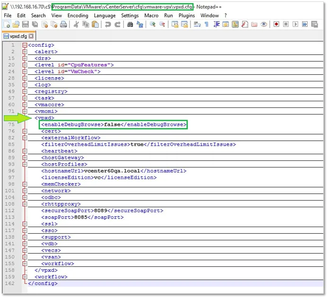The height and width of the screenshot is (298, 328).
Task: Expand the <cert> fold on line 76
Action: click(25, 131)
